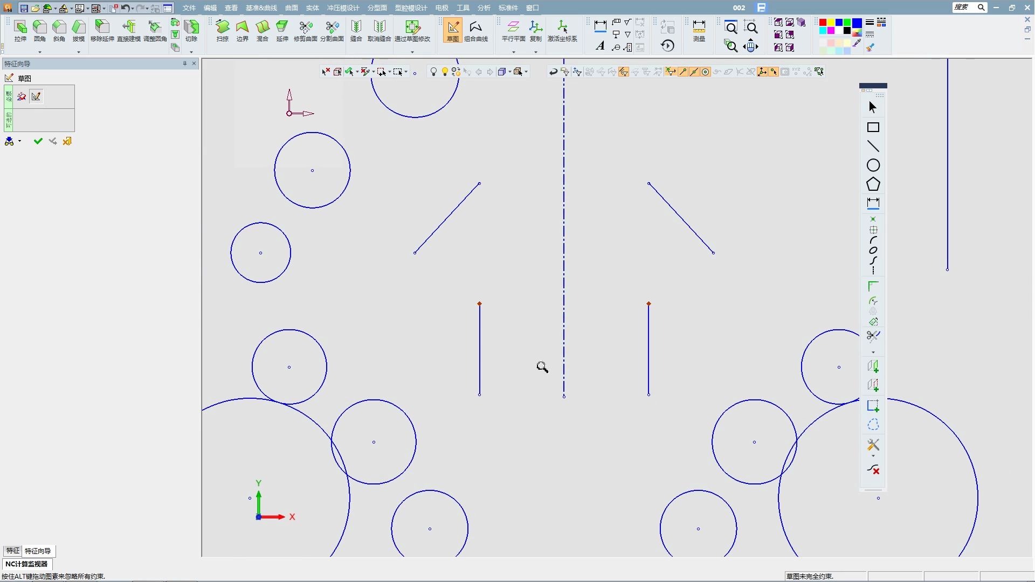Click the 测量 measure tool
This screenshot has width=1035, height=582.
699,30
